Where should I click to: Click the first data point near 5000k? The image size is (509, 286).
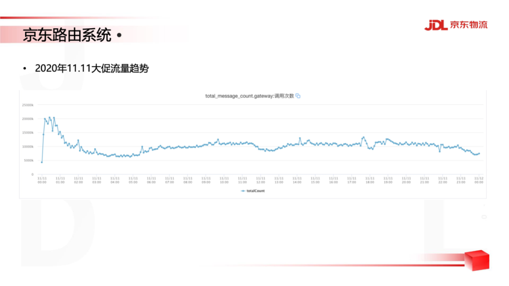pos(42,162)
